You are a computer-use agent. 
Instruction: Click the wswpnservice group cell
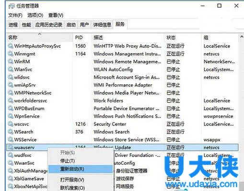[x=218, y=116]
